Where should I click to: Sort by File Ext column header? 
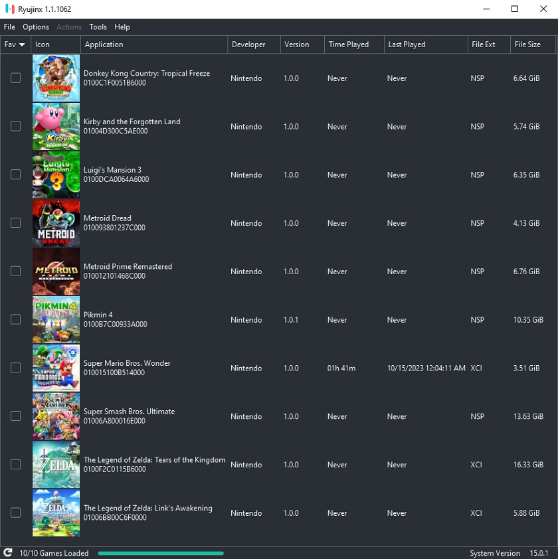[x=489, y=44]
